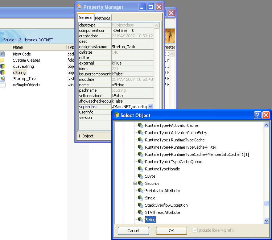Click the SByte class icon
Viewport: 272px width, 240px height.
click(141, 176)
